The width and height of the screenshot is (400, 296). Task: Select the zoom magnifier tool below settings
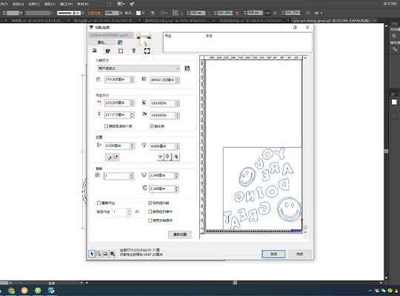tap(99, 254)
